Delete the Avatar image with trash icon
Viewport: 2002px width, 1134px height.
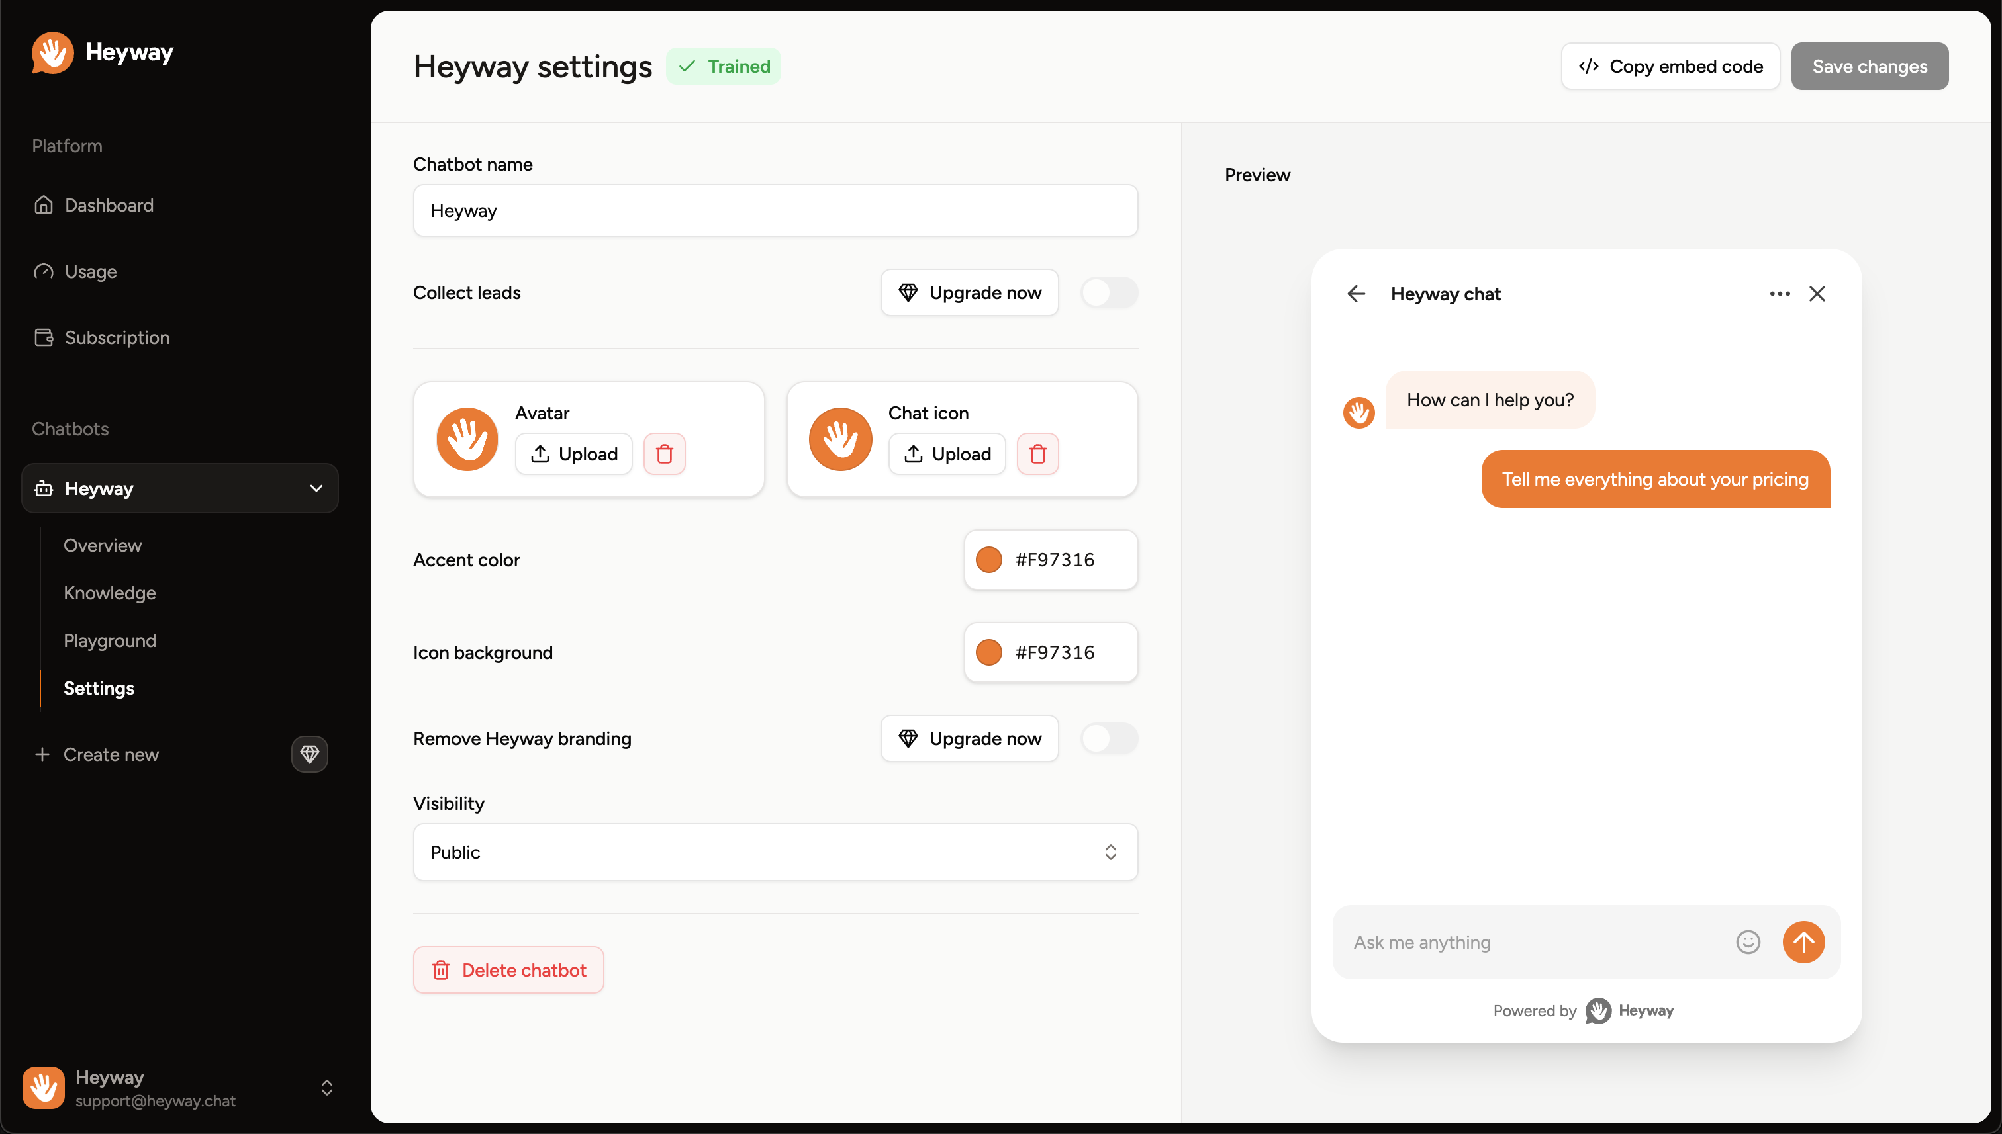664,454
